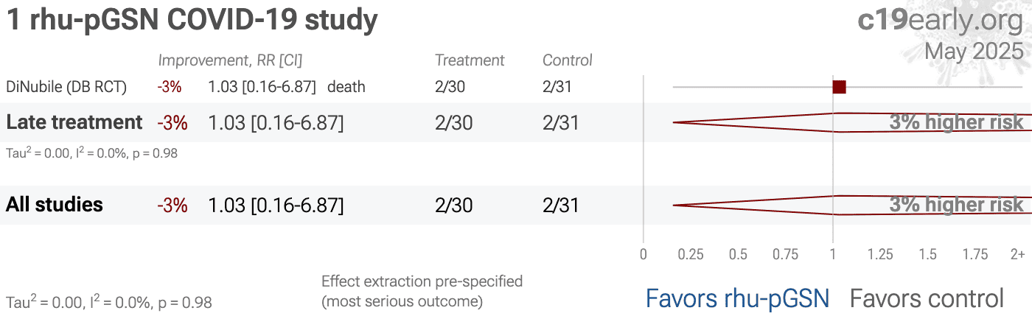The image size is (1032, 316).
Task: Click the Late treatment diamond summary shape
Action: 852,122
